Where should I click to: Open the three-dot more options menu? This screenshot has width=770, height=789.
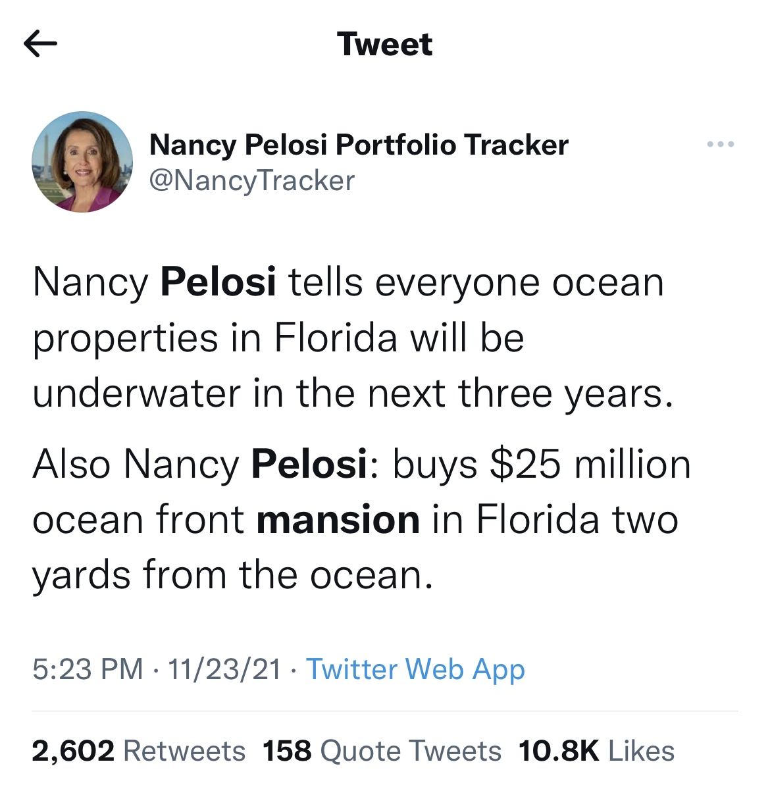721,144
